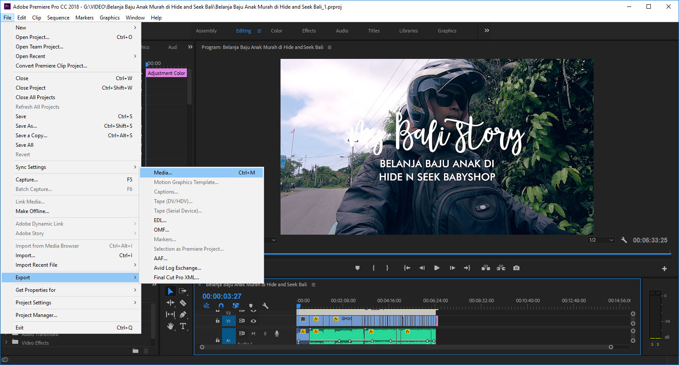Click the Export Frame camera icon

click(x=516, y=268)
